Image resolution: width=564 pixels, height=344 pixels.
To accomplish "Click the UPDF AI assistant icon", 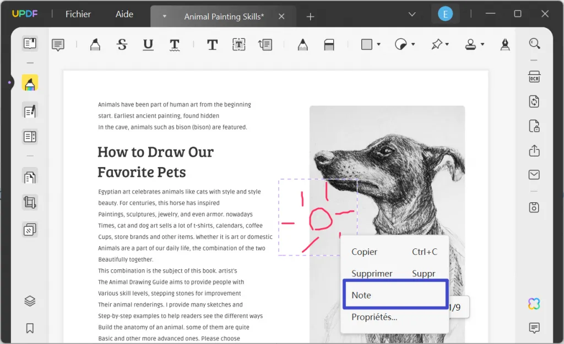I will 533,303.
